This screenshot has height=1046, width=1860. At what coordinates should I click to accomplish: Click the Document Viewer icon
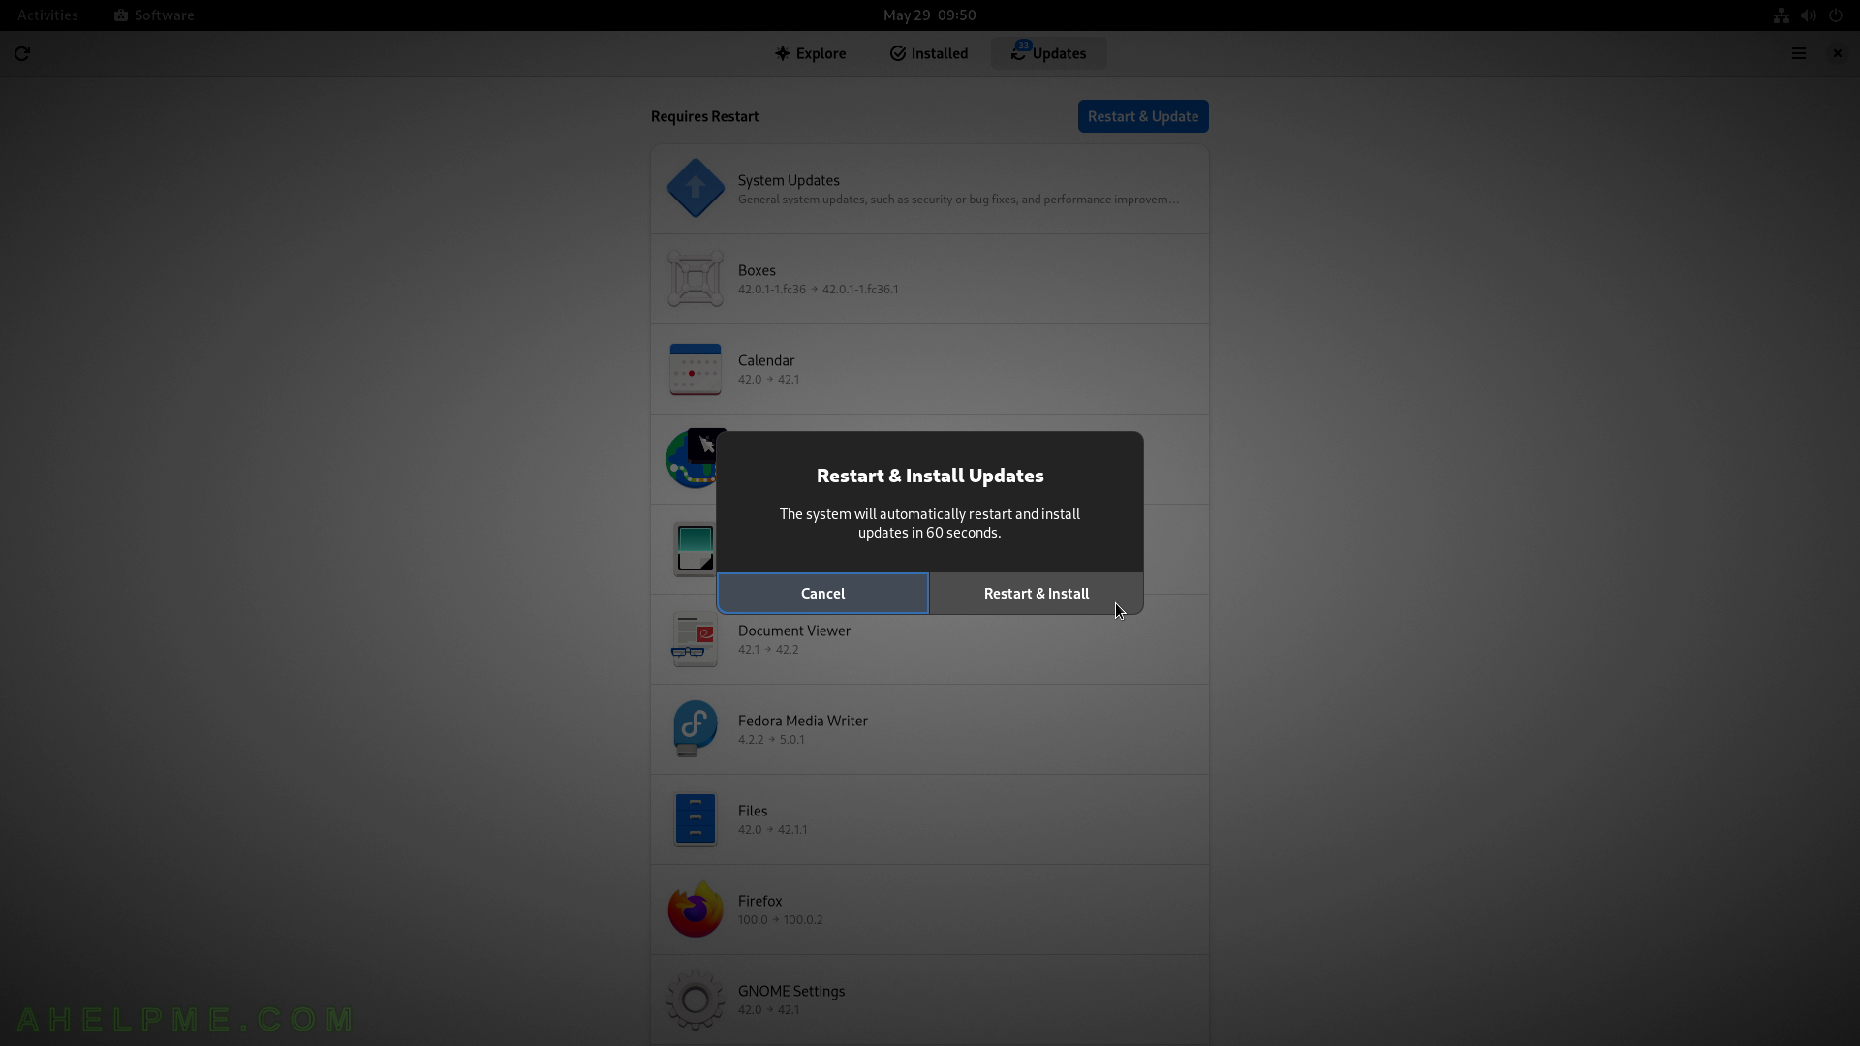(x=695, y=640)
